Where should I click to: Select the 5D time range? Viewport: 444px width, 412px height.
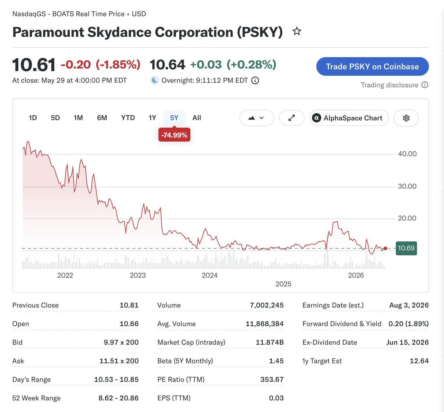(55, 118)
